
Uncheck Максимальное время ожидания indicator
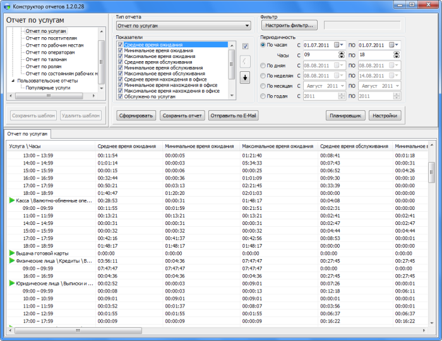[x=121, y=56]
